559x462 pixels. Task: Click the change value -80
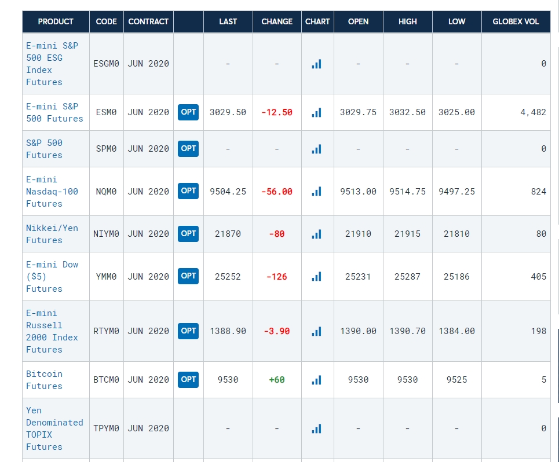[277, 234]
